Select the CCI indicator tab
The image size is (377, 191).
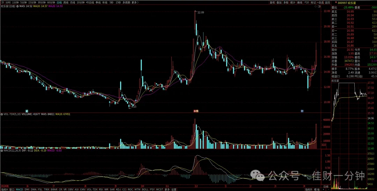[124, 189]
